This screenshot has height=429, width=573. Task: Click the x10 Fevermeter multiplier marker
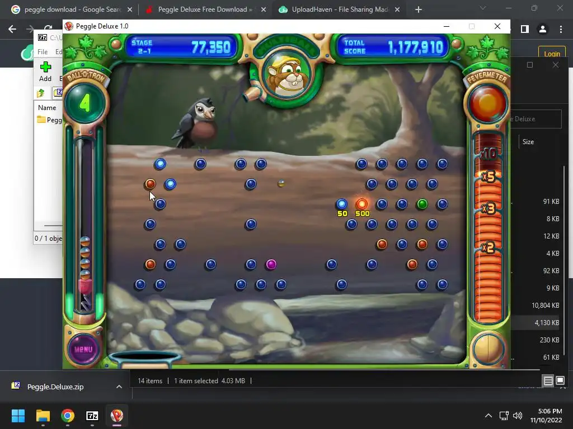point(488,154)
